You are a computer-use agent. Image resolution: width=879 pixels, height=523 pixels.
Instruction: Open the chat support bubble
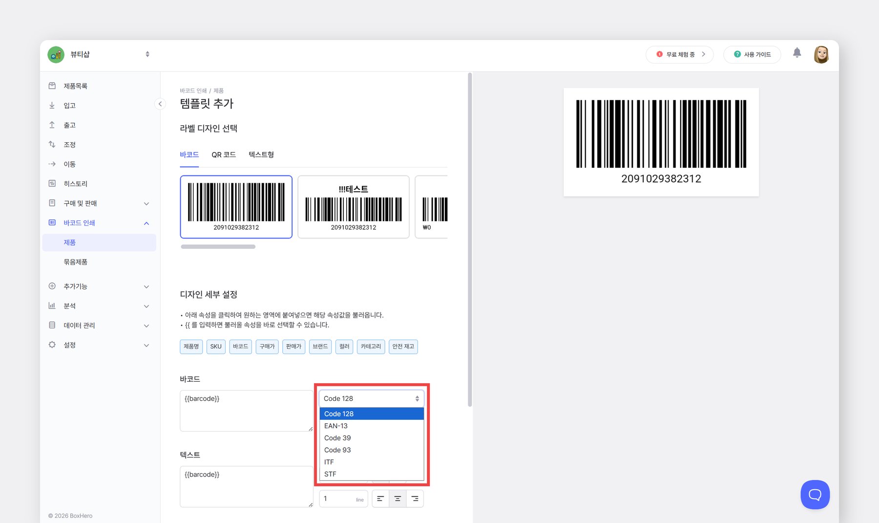(x=815, y=494)
